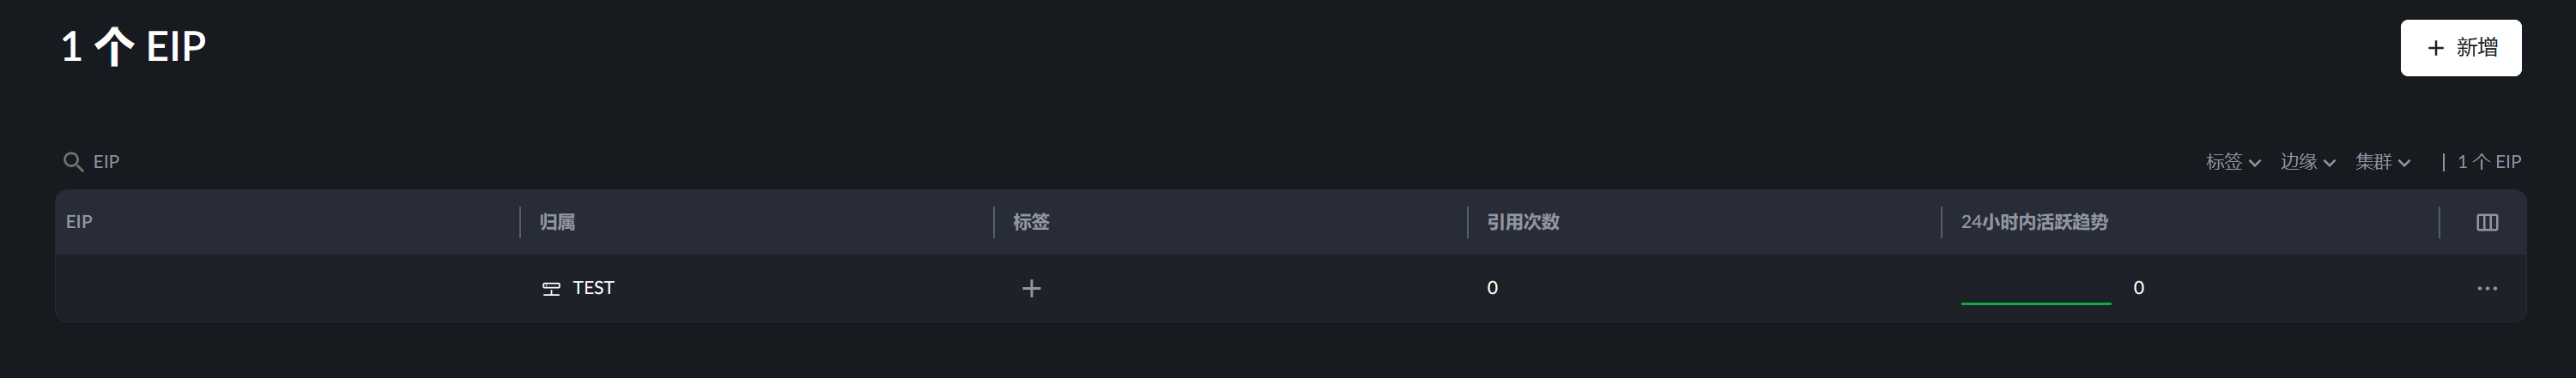Click the 1 个 EIP count label

[x=2489, y=162]
